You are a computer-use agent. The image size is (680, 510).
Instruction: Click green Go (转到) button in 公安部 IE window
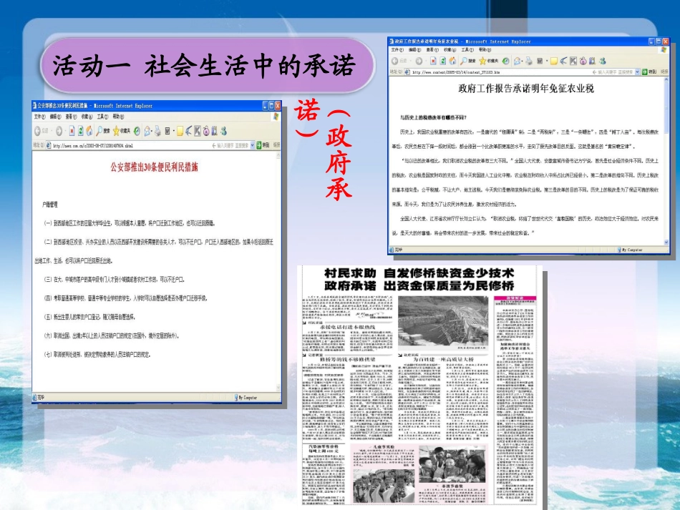[263, 146]
